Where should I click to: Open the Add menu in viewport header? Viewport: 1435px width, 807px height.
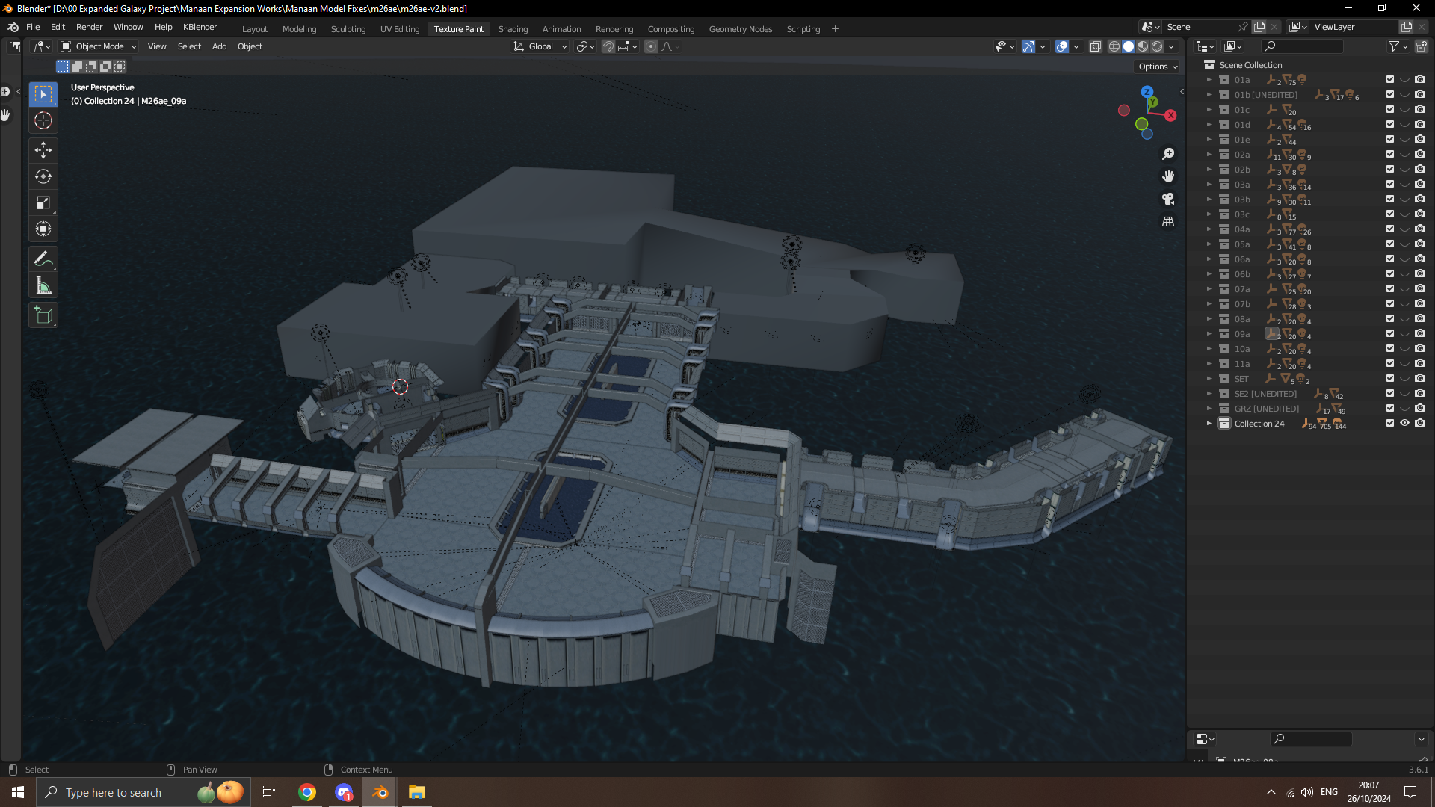click(x=219, y=46)
